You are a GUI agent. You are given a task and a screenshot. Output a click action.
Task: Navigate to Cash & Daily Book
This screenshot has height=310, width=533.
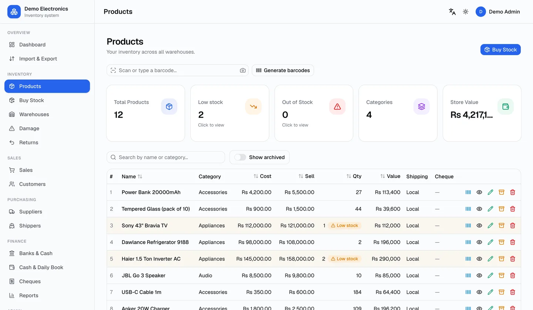pos(47,267)
